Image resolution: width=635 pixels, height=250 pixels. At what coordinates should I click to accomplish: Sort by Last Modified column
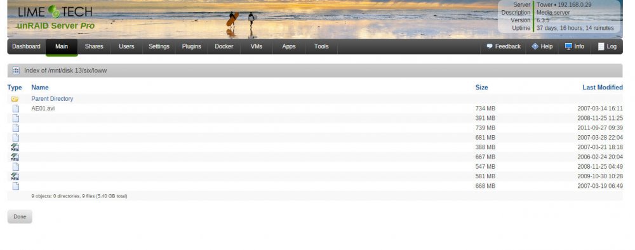click(603, 88)
